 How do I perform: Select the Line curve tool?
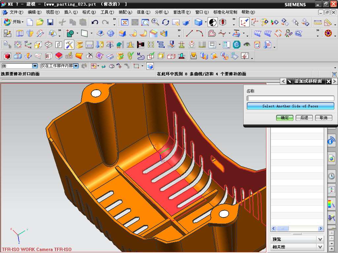click(189, 33)
